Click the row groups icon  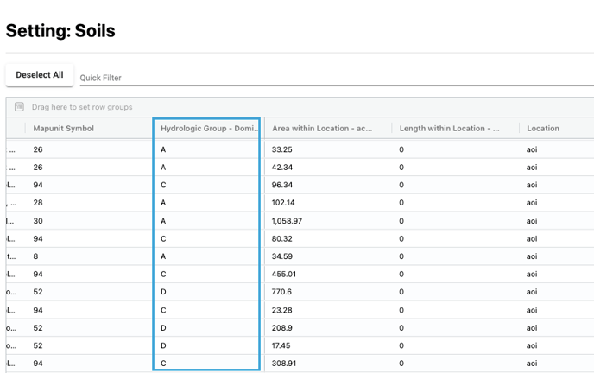20,107
